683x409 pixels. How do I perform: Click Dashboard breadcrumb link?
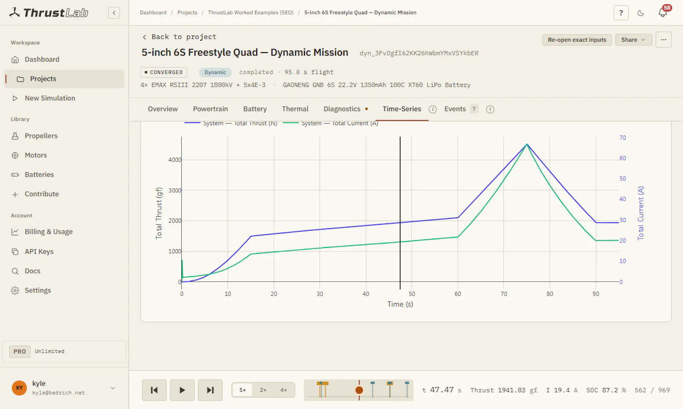[x=153, y=12]
